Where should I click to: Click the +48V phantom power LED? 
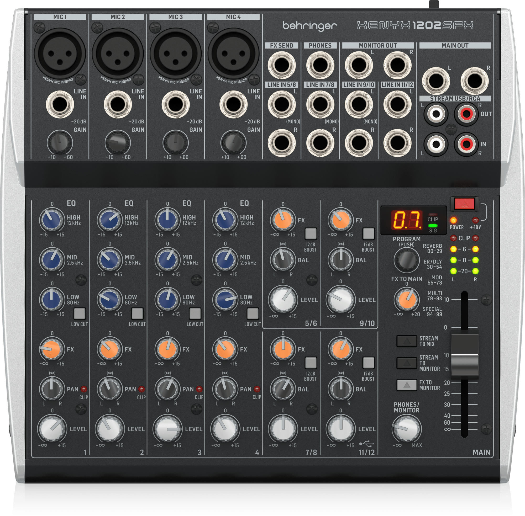click(475, 220)
